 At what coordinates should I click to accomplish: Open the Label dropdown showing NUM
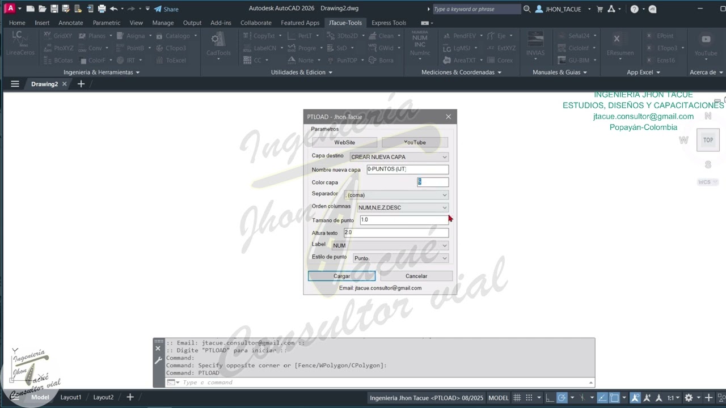coord(390,245)
